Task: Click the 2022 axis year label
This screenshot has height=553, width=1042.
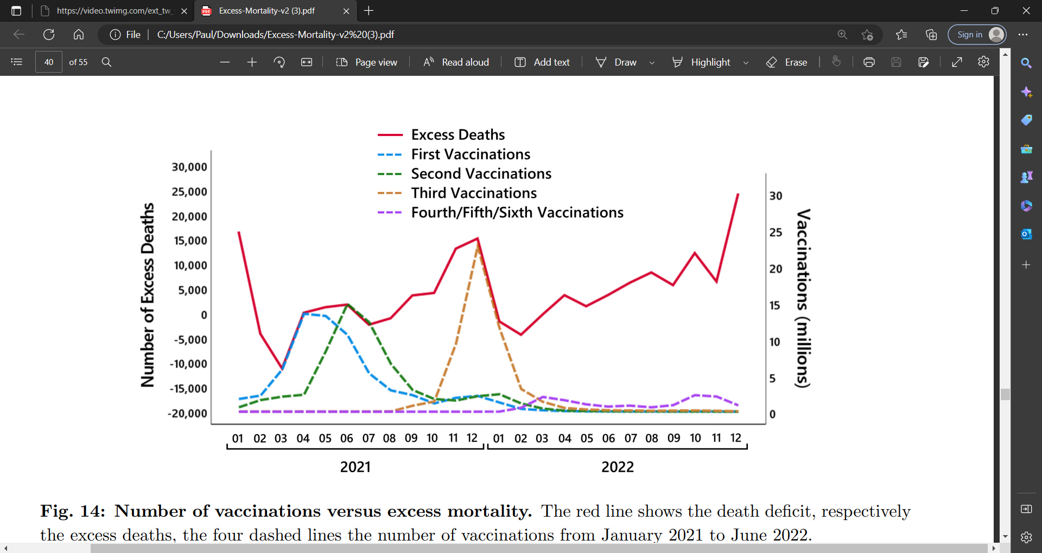Action: (x=618, y=467)
